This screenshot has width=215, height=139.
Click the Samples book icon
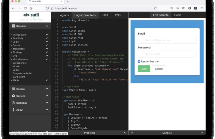[13, 26]
